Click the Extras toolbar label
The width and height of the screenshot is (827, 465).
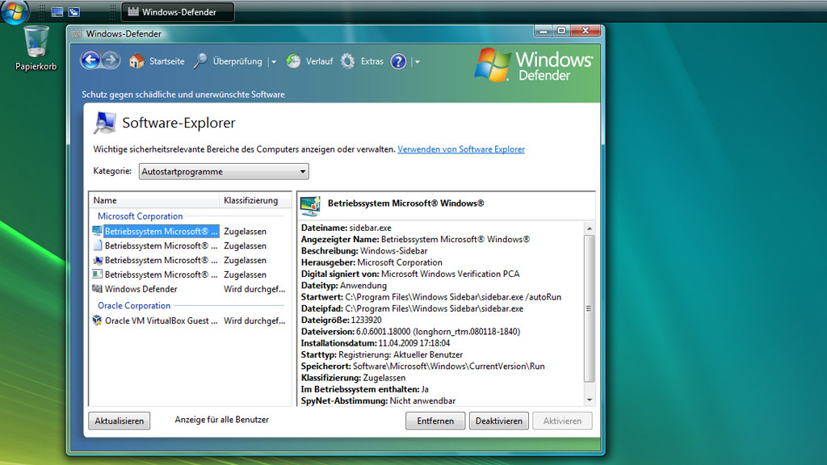[x=372, y=61]
